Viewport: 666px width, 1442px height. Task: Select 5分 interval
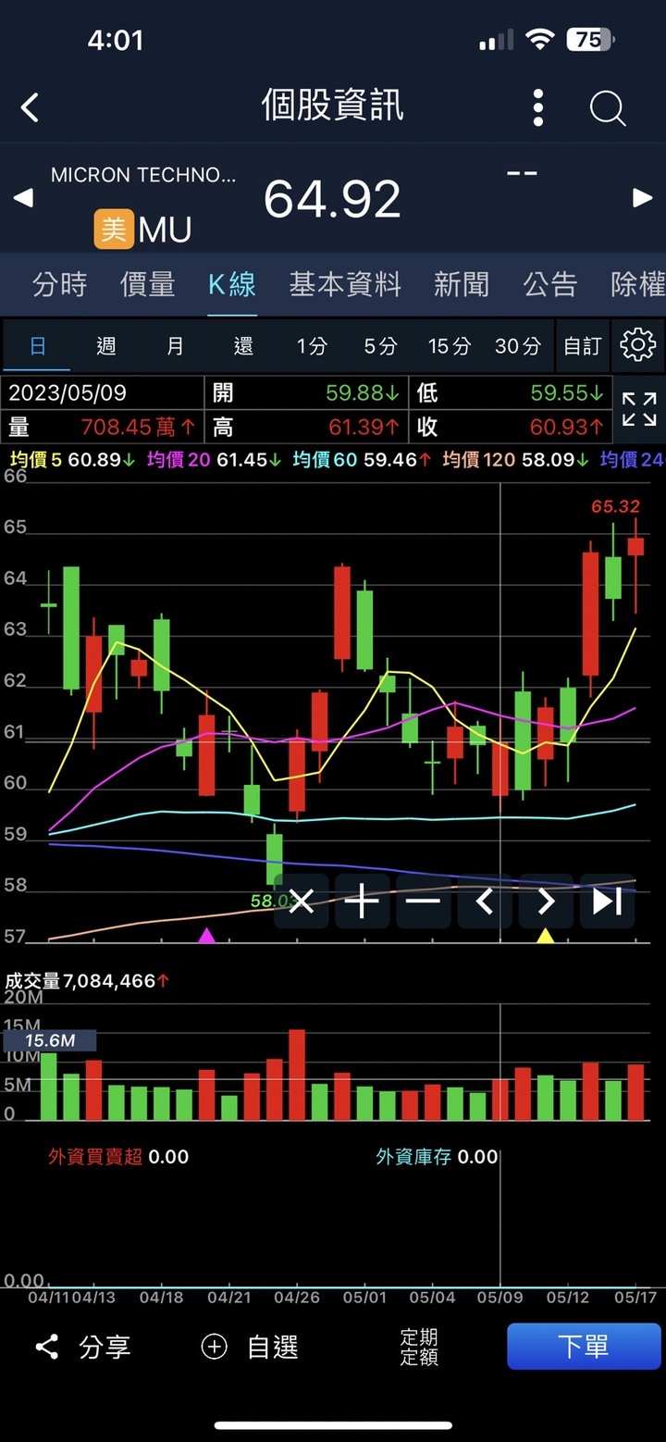click(x=380, y=346)
